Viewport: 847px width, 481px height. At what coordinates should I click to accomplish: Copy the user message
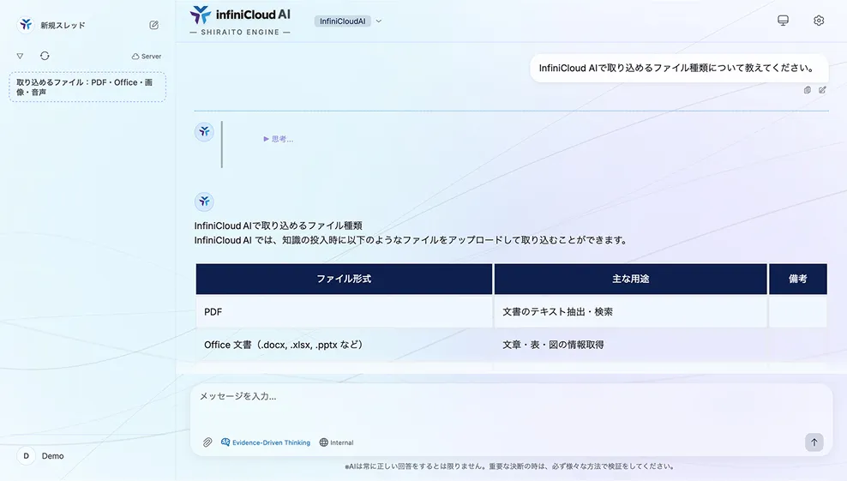[807, 90]
